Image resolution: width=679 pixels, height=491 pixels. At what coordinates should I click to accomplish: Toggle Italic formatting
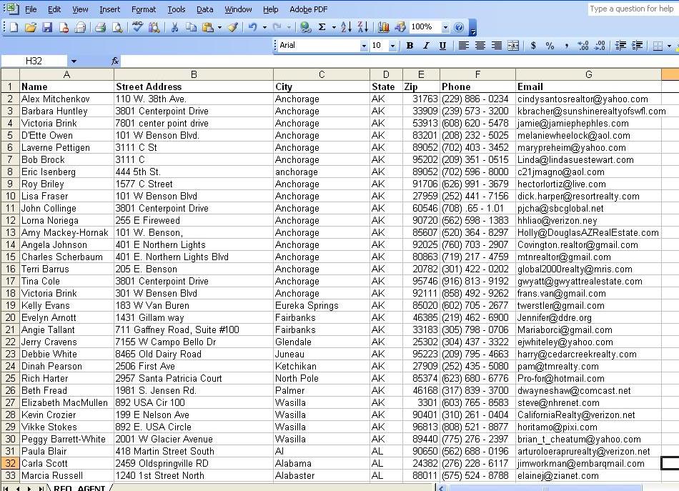click(x=426, y=46)
